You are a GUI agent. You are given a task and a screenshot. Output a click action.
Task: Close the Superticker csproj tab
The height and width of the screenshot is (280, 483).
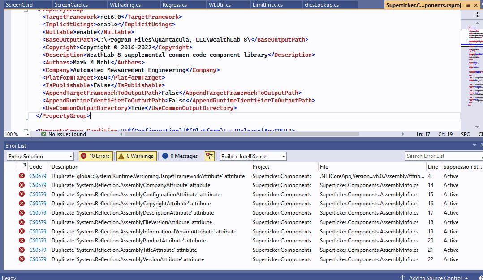tap(475, 5)
